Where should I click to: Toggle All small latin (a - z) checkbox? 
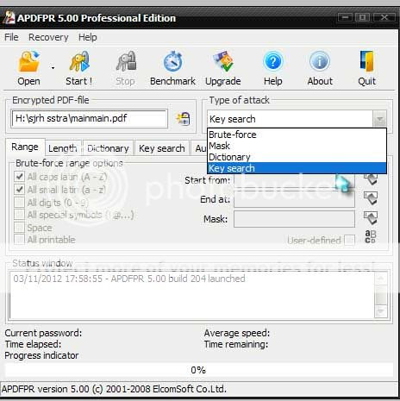tap(19, 190)
